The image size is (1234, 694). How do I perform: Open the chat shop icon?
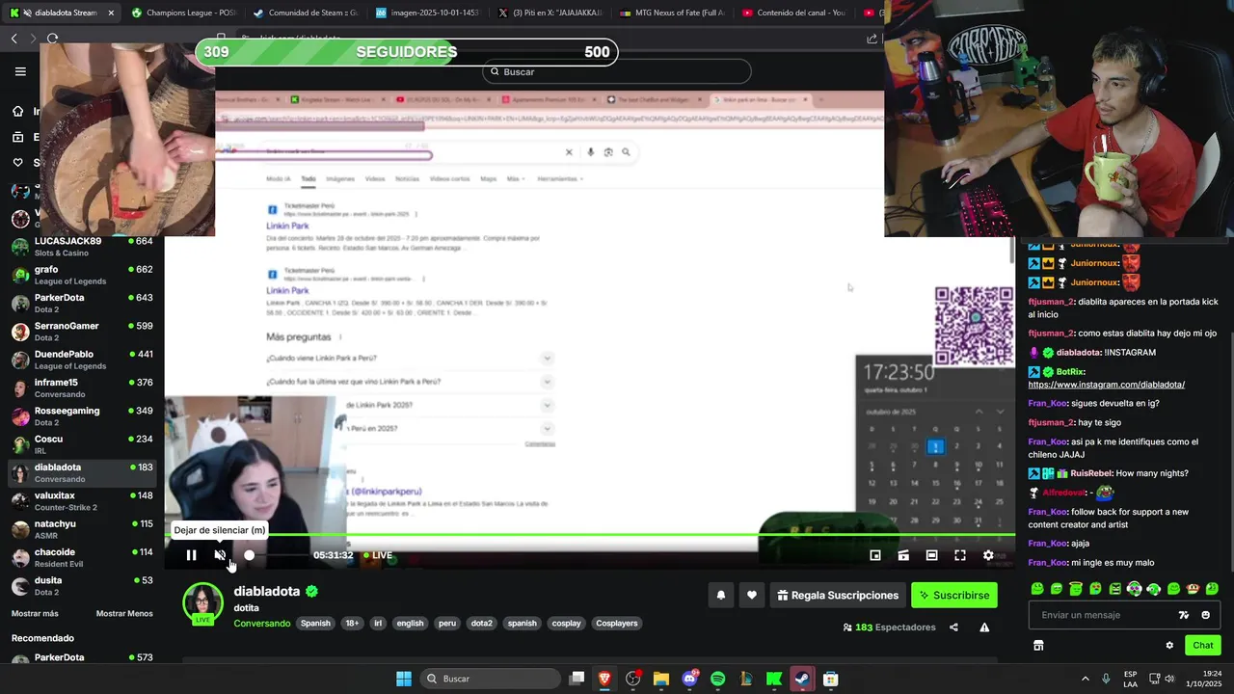point(1038,646)
